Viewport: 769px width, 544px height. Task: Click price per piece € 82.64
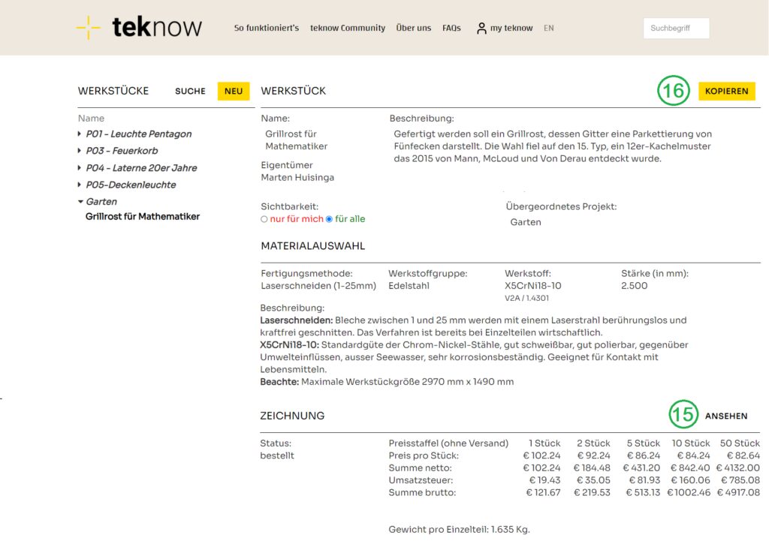(743, 455)
